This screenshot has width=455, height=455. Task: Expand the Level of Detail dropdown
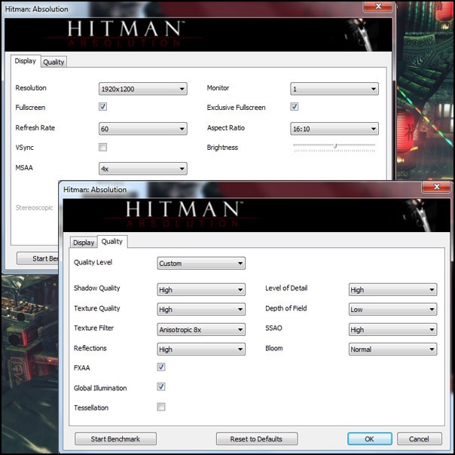tap(392, 289)
